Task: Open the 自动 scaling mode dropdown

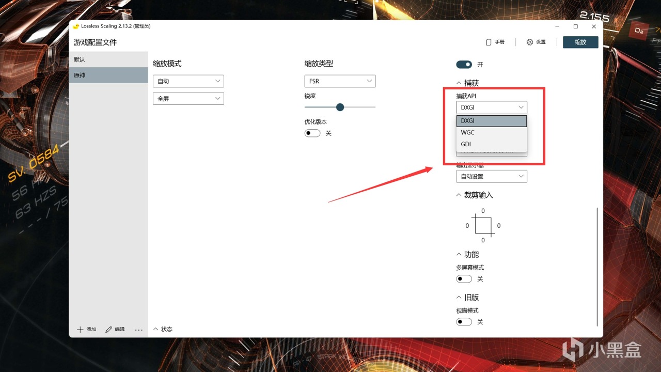Action: [x=188, y=81]
